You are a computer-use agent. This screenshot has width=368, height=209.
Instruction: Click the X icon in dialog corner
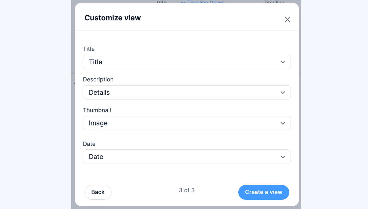tap(287, 19)
